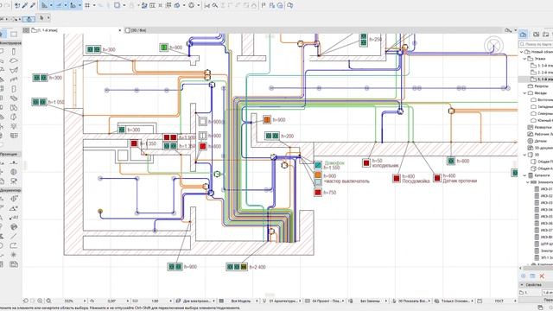Inject parameters with the syringe icon

[33, 5]
